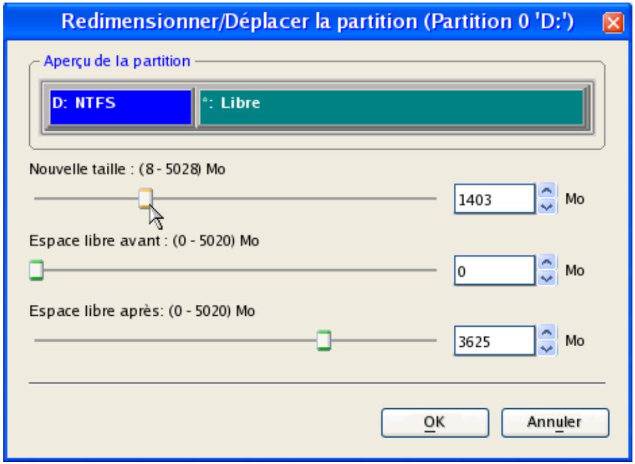Select the teal Libre free space block
This screenshot has height=464, width=635.
click(x=391, y=107)
